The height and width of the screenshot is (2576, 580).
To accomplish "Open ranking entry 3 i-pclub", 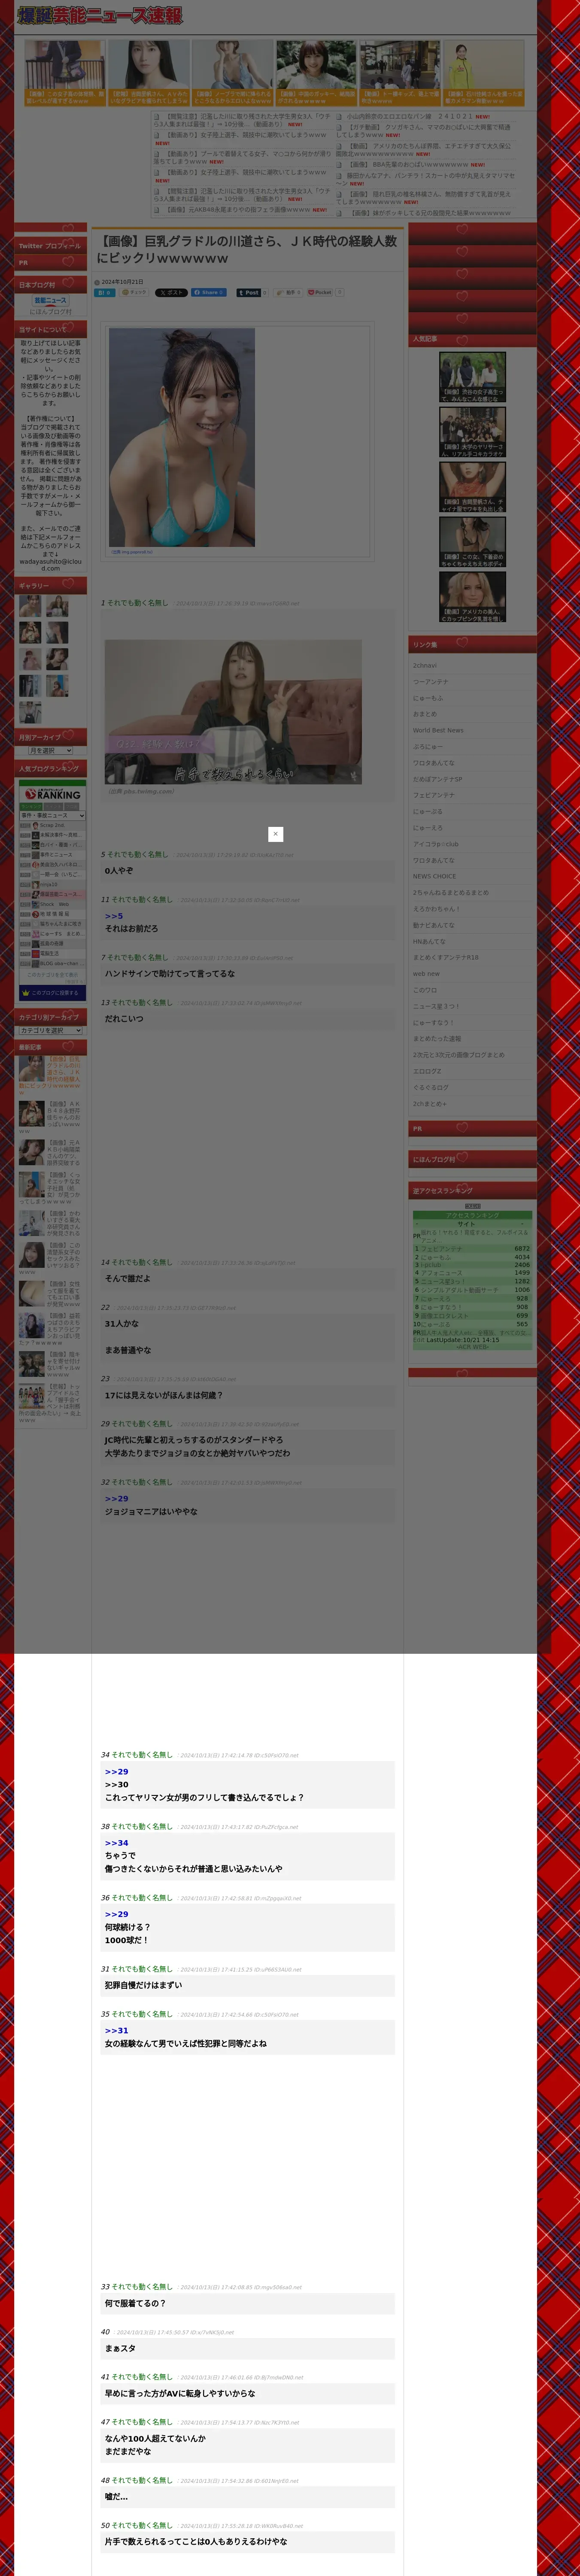I will point(431,1264).
